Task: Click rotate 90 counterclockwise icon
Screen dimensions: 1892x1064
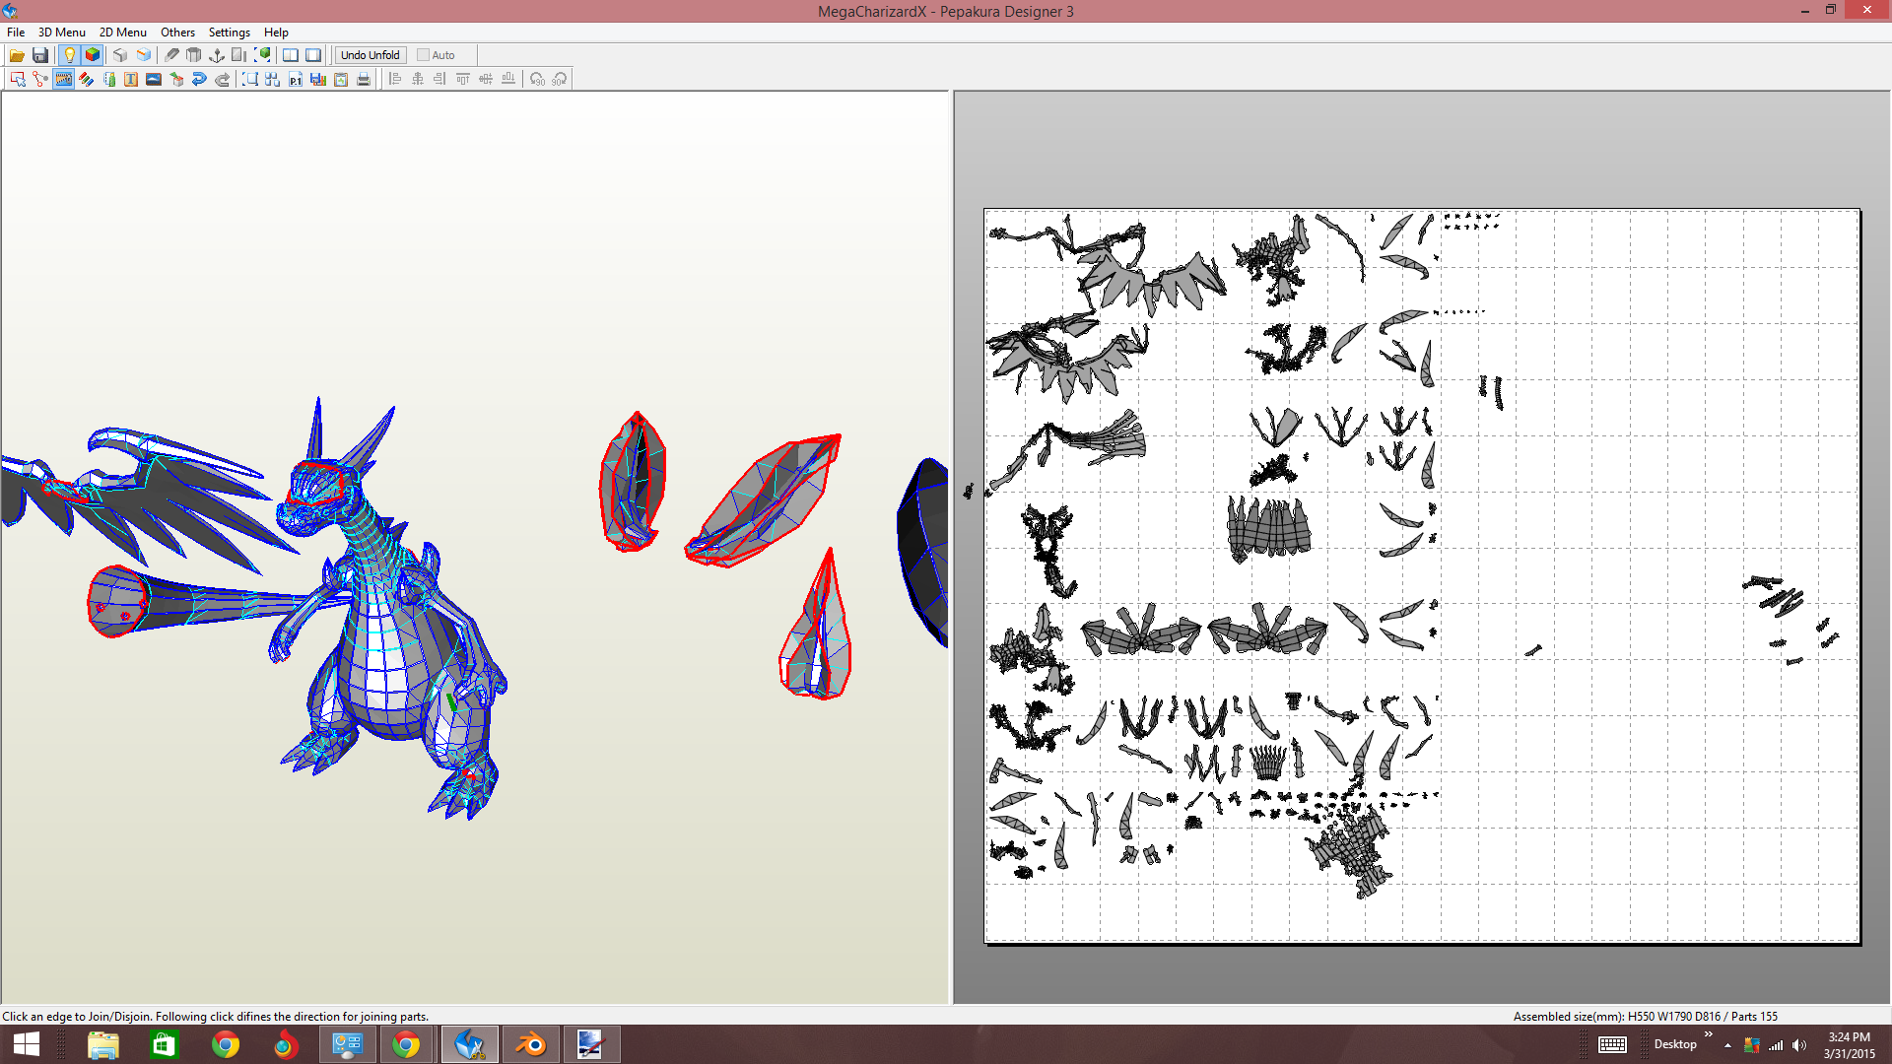Action: (537, 79)
